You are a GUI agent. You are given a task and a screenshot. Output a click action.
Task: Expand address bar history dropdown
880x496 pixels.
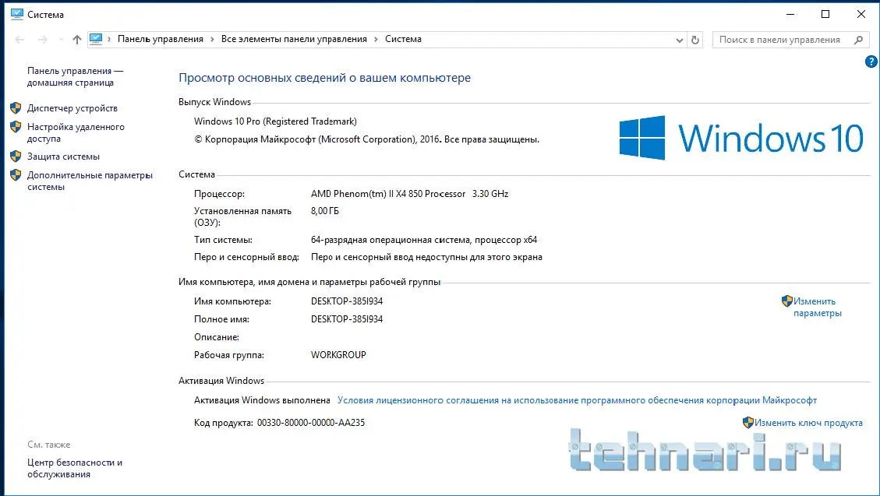[x=679, y=40]
